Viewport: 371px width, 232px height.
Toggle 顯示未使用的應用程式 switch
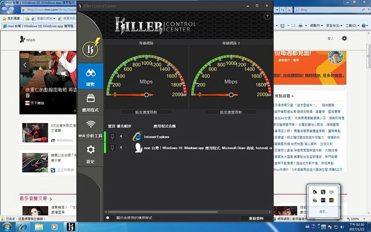pyautogui.click(x=108, y=218)
